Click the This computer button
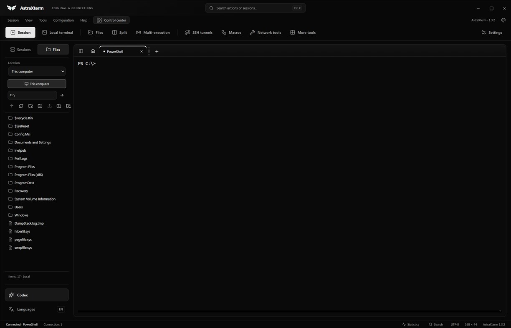The image size is (511, 328). click(x=37, y=84)
